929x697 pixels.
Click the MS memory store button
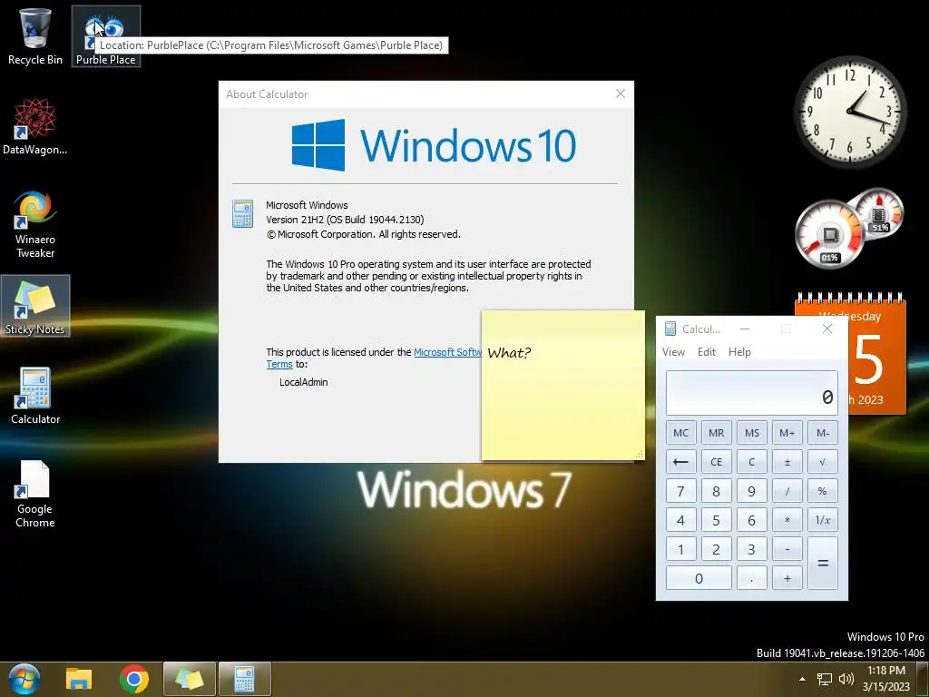pos(752,433)
